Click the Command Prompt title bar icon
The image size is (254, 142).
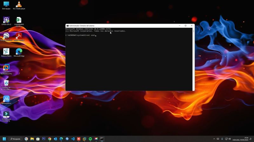coord(68,26)
